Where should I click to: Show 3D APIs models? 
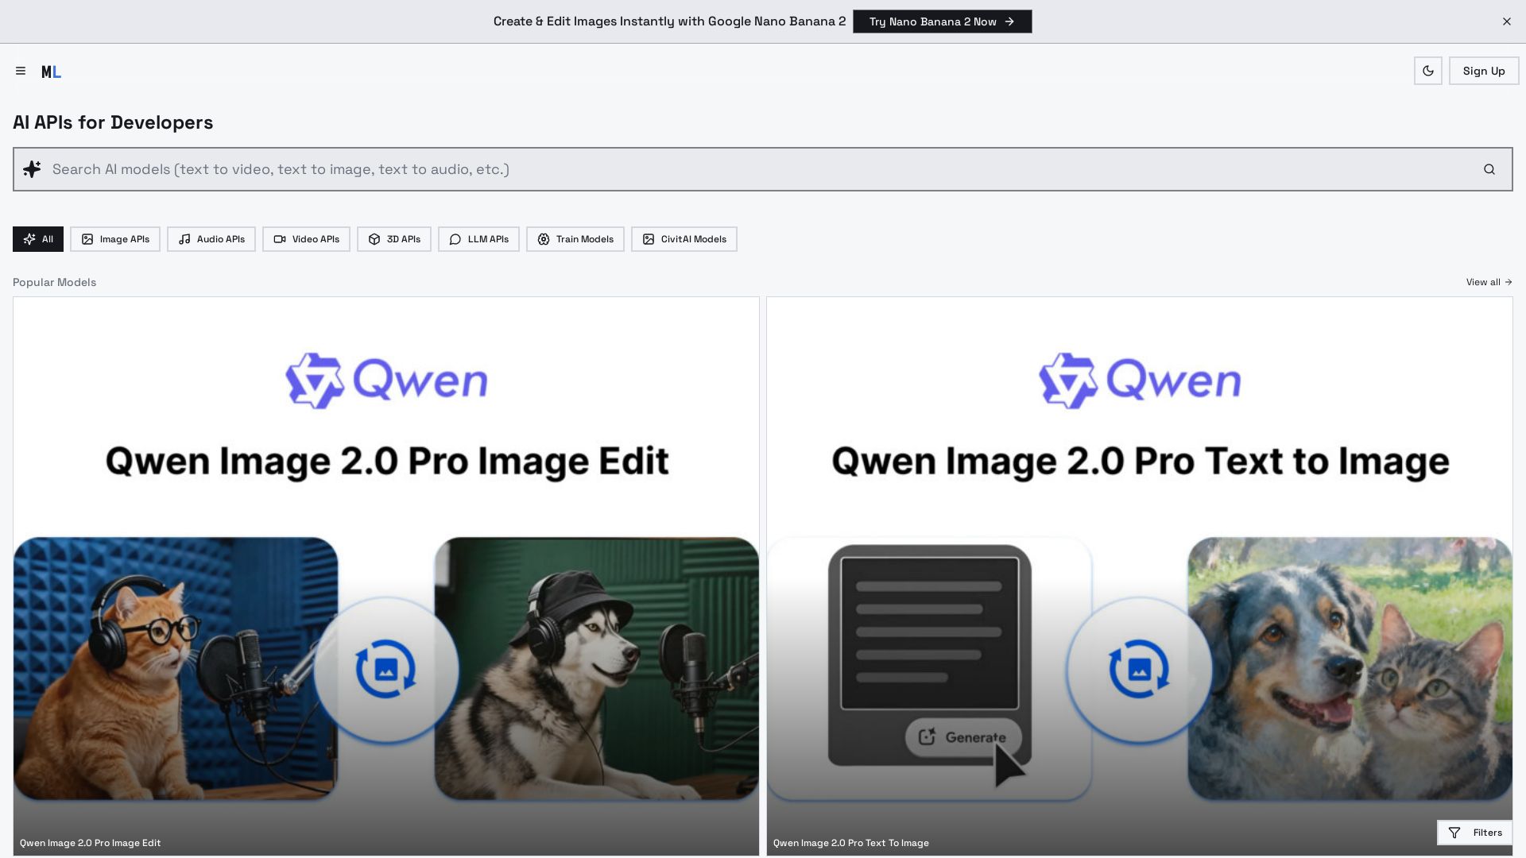click(x=394, y=239)
